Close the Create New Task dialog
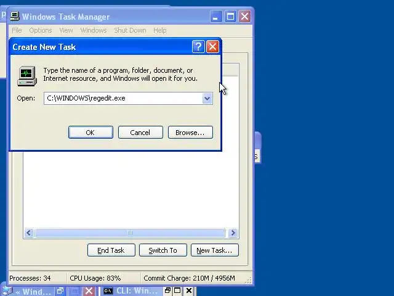This screenshot has height=296, width=394. coord(212,47)
